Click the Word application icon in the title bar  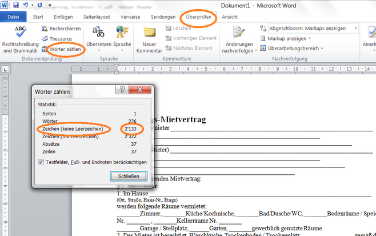click(x=5, y=5)
